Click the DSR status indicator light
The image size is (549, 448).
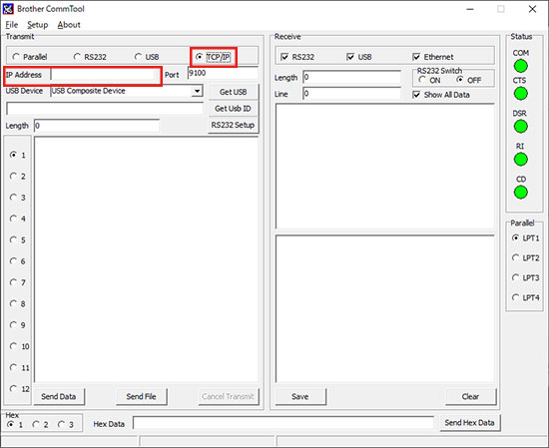(521, 127)
